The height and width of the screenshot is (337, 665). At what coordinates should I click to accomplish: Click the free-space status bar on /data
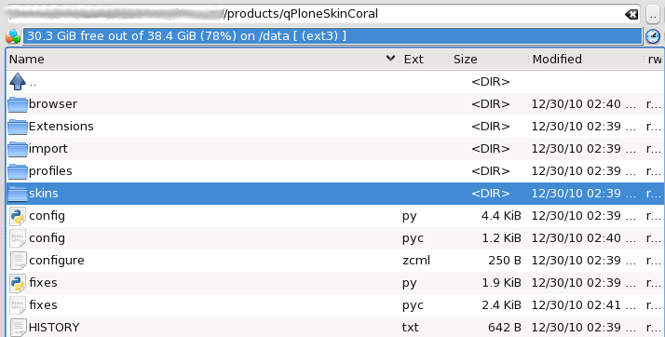[x=332, y=36]
